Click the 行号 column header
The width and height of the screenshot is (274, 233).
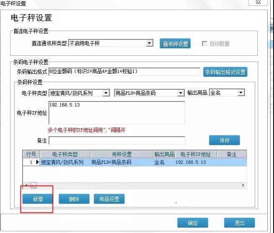tap(31, 154)
